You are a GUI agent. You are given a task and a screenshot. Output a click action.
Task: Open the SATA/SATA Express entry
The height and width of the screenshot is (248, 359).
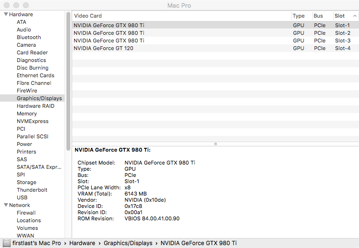tap(39, 167)
